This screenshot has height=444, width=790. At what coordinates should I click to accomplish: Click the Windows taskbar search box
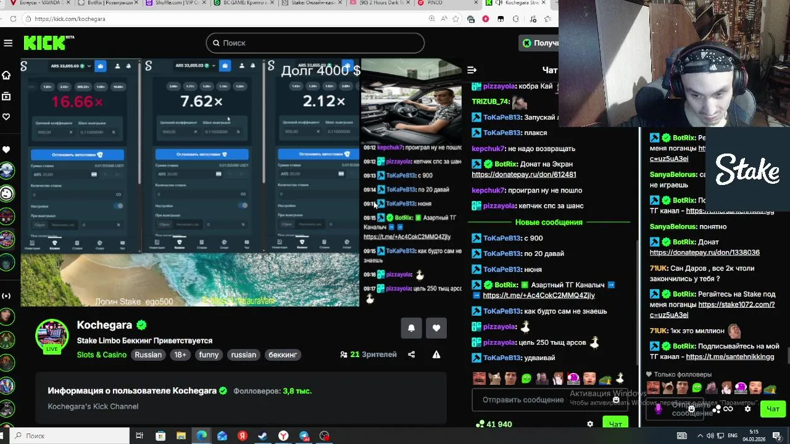68,436
